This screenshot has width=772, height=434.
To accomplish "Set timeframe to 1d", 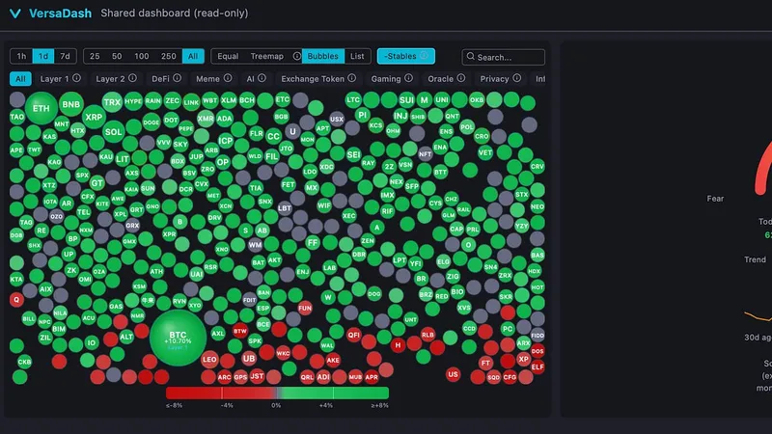I will [43, 56].
